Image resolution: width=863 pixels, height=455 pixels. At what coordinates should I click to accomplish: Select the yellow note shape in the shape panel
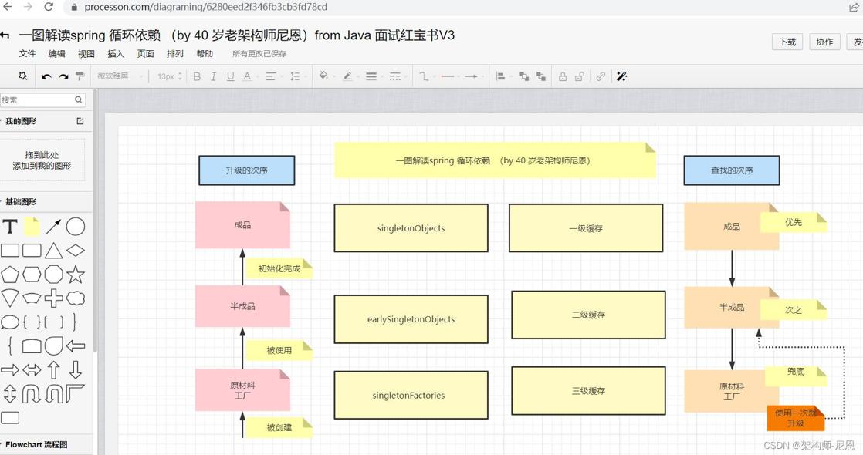click(32, 226)
